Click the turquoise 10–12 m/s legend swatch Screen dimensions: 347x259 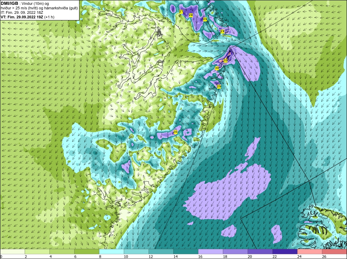136,252
